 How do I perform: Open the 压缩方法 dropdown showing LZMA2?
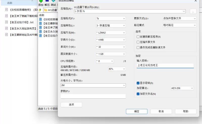tap(111, 33)
